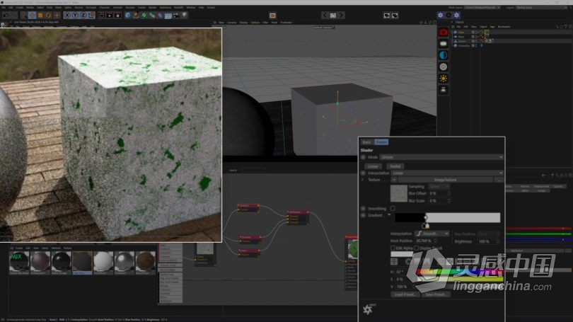Toggle Smoothing animation dot

[363, 208]
